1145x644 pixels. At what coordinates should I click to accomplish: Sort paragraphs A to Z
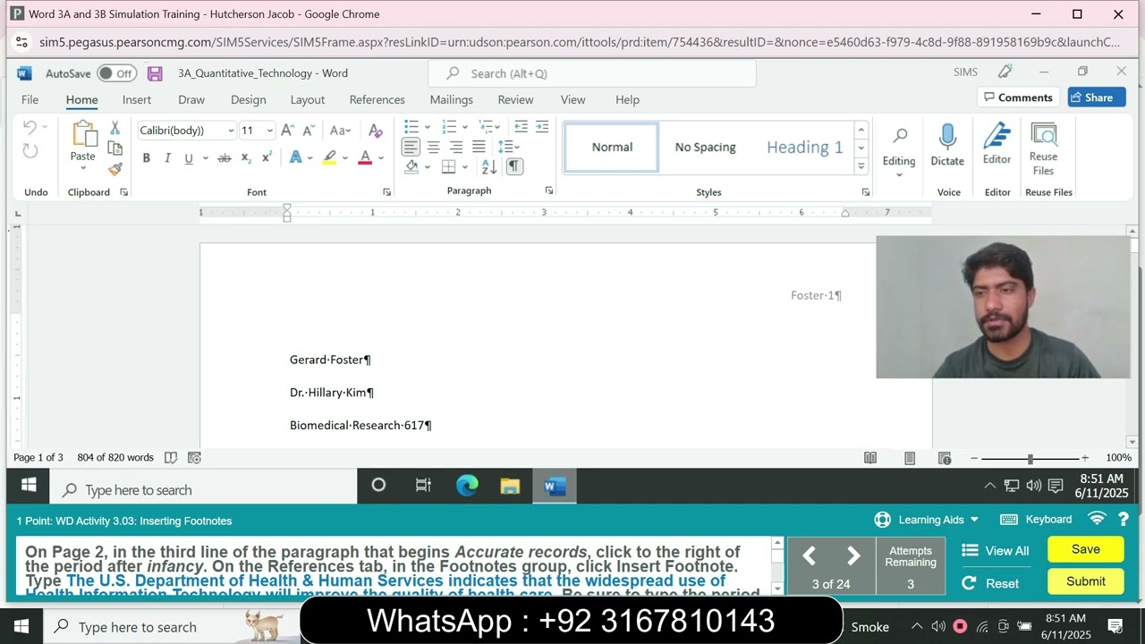(489, 166)
